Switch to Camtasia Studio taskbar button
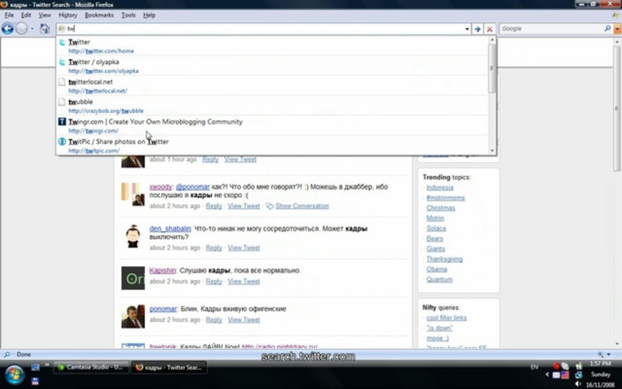Viewport: 622px width, 389px height. [x=91, y=367]
